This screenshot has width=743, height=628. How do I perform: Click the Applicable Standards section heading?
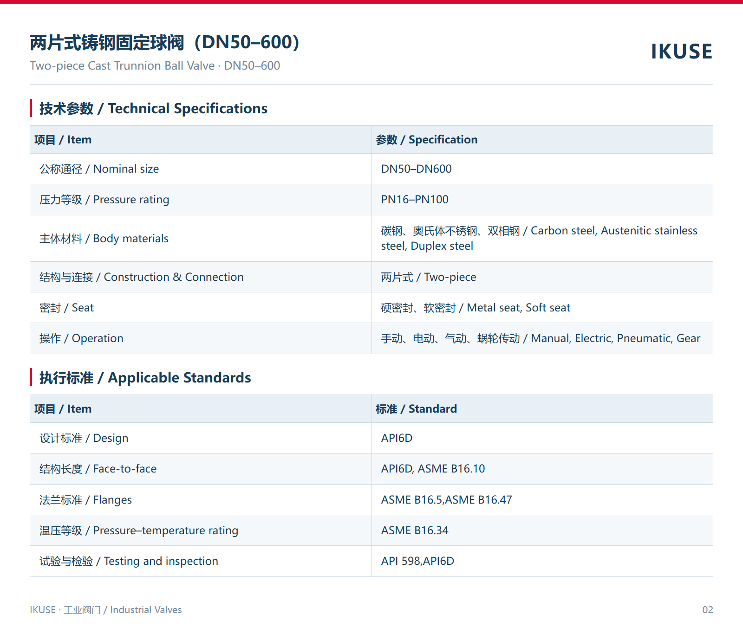pyautogui.click(x=145, y=377)
